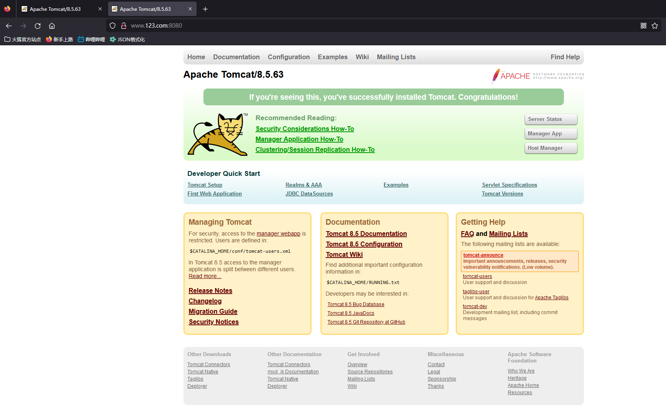Close the first Apache Tomcat tab
The image size is (666, 413).
point(100,9)
